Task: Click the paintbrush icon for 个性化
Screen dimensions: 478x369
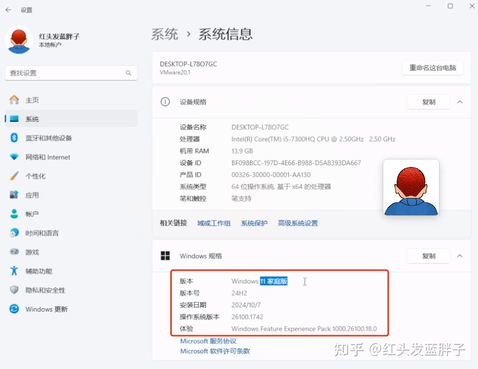Action: tap(14, 176)
